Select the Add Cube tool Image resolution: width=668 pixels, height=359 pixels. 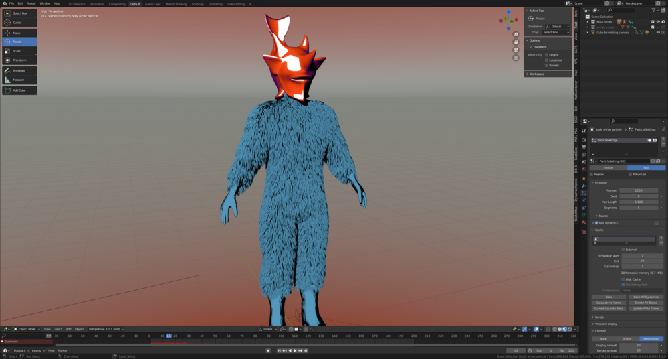(19, 90)
